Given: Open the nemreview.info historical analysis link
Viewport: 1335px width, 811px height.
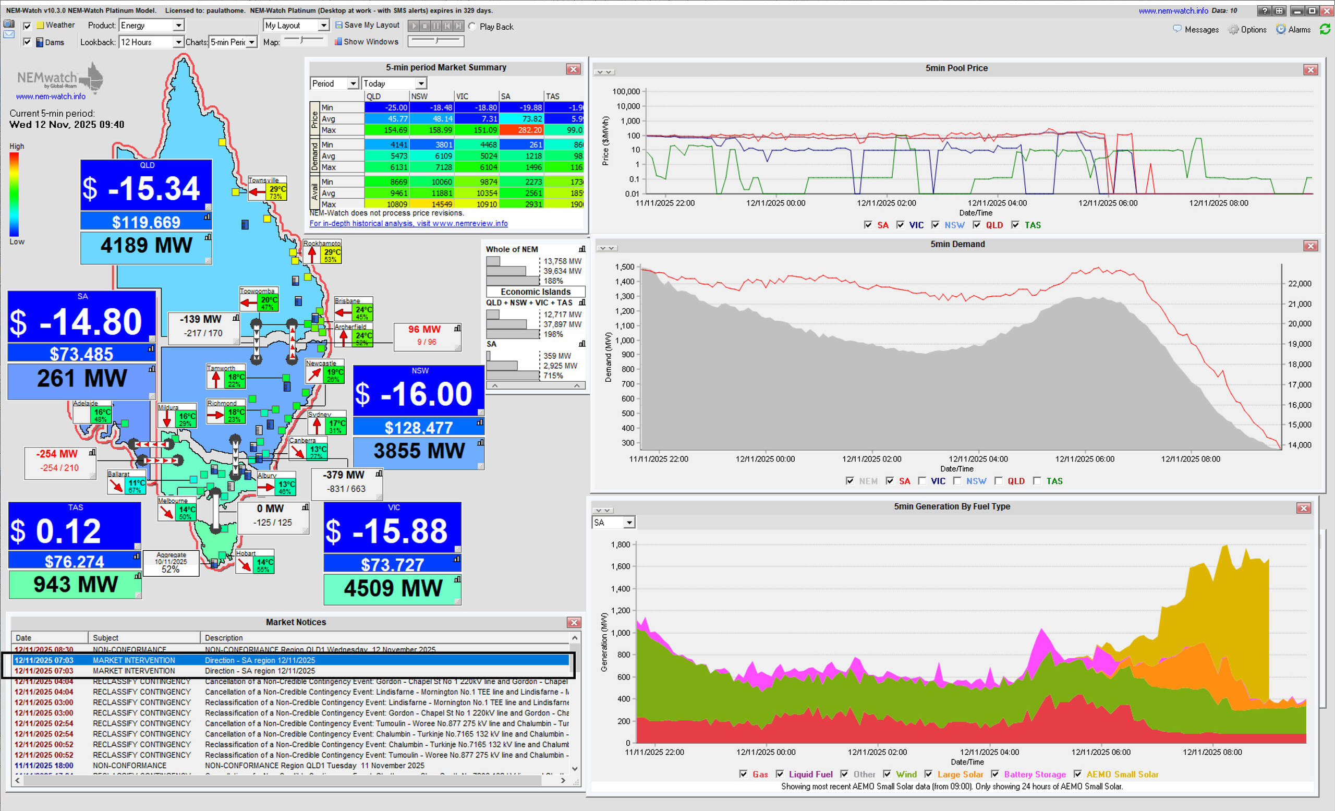Looking at the screenshot, I should click(408, 223).
